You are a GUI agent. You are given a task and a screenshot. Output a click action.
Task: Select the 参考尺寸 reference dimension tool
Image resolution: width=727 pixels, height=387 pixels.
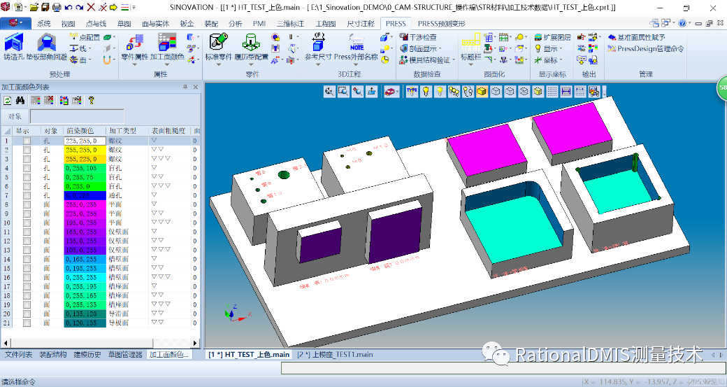click(318, 47)
